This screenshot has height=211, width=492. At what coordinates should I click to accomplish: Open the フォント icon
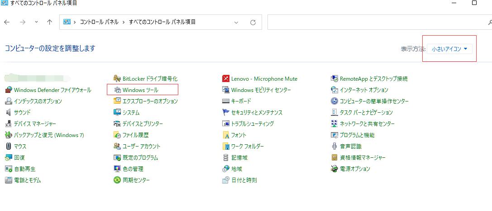click(226, 135)
